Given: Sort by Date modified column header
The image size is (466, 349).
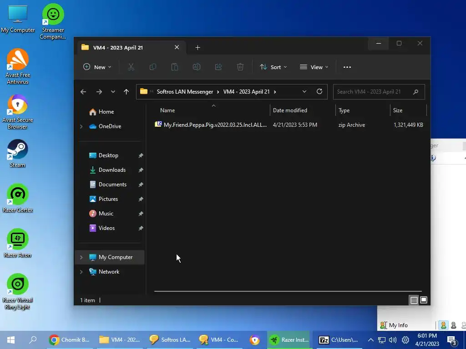Looking at the screenshot, I should coord(303,110).
